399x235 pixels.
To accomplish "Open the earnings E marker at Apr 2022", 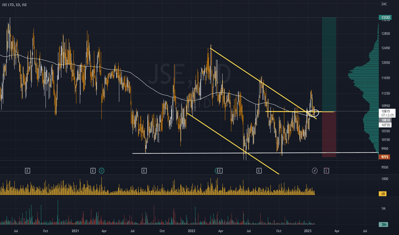I will [x=220, y=171].
